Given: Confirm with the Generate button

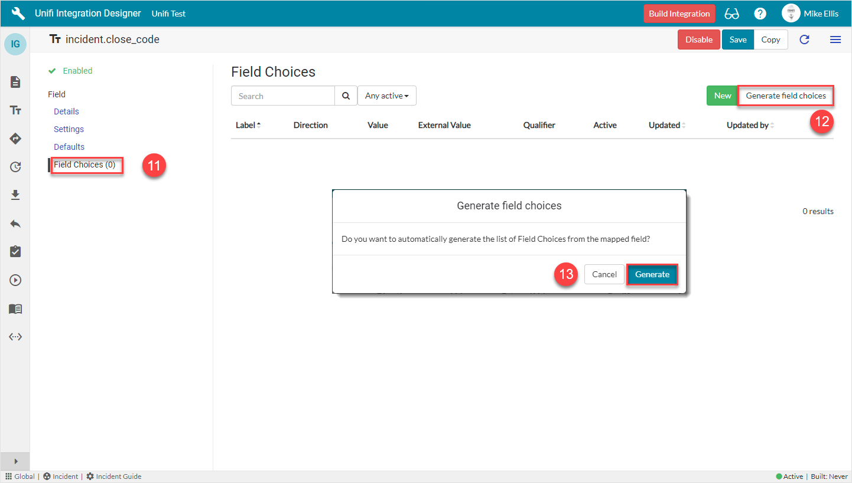Looking at the screenshot, I should 652,274.
